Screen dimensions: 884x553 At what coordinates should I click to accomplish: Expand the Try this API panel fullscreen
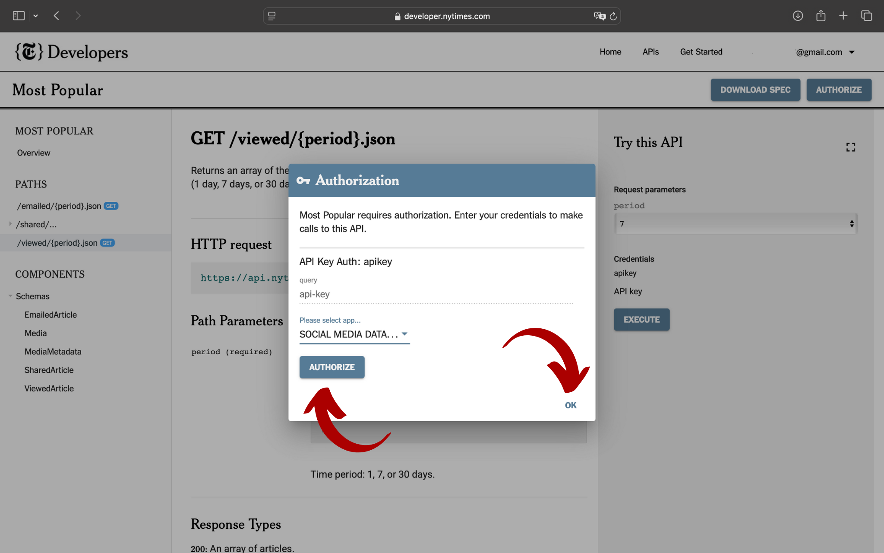pyautogui.click(x=851, y=147)
